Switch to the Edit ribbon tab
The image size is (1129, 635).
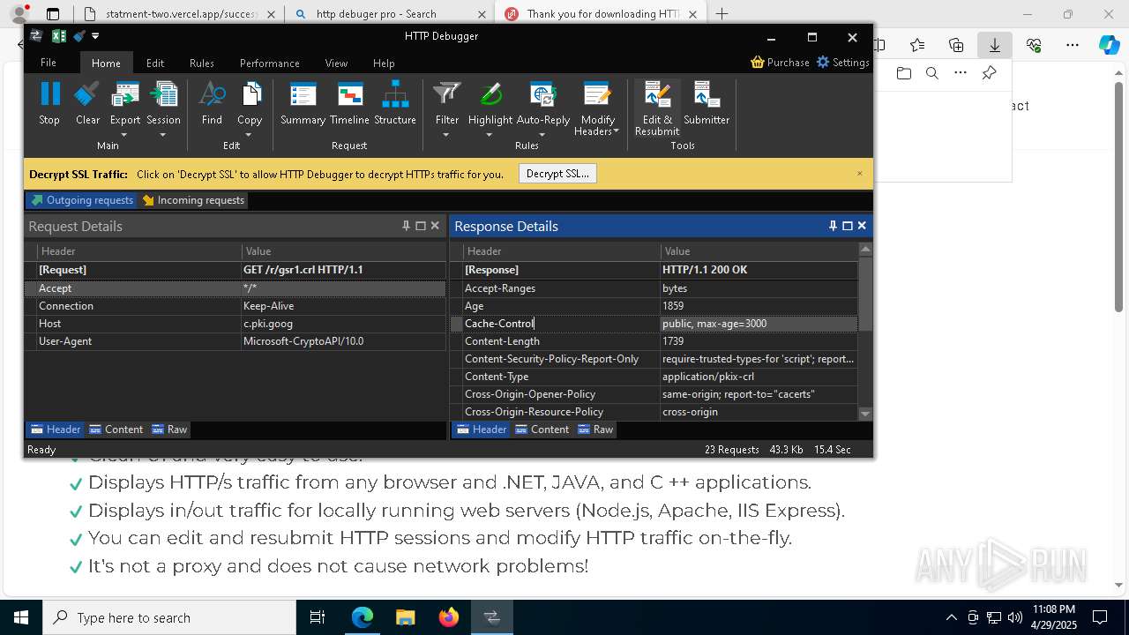[x=155, y=63]
